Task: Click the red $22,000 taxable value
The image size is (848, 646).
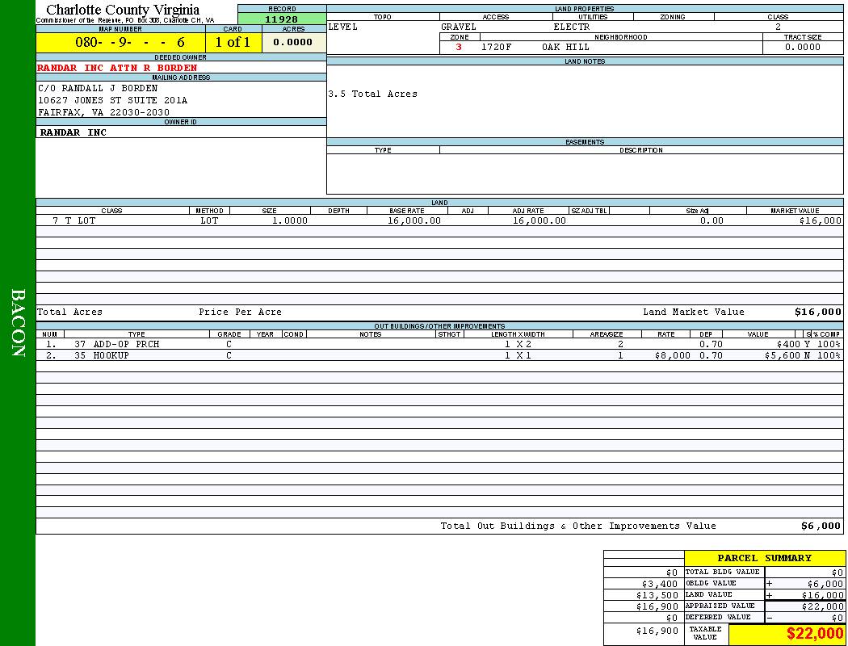Action: 815,634
